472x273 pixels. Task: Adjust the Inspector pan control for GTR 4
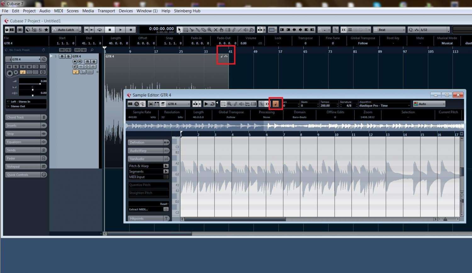tap(33, 90)
